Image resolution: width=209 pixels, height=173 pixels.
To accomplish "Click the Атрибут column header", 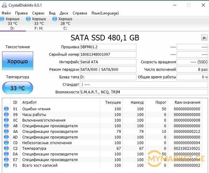I will point(60,102).
